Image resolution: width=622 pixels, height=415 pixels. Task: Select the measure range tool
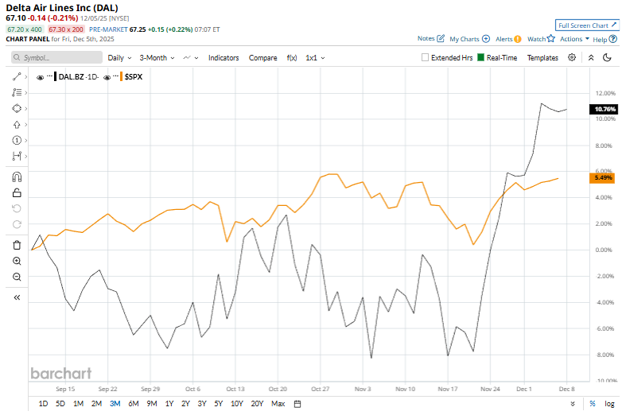[17, 156]
